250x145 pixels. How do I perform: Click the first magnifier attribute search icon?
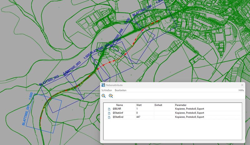click(103, 96)
